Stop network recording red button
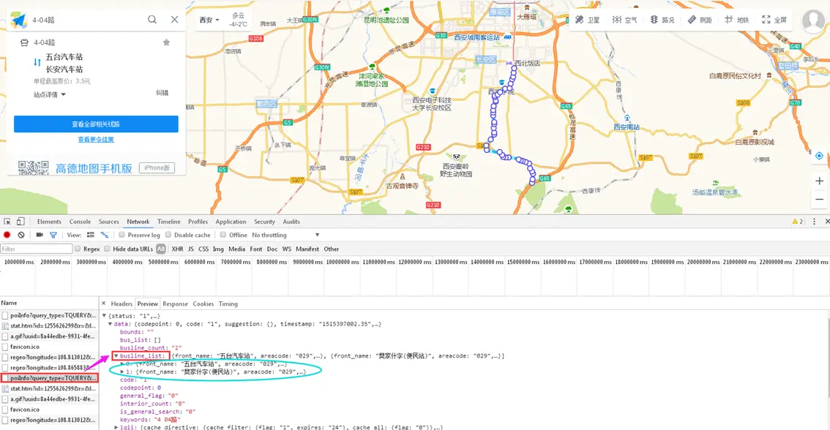Image resolution: width=830 pixels, height=430 pixels. coord(7,235)
